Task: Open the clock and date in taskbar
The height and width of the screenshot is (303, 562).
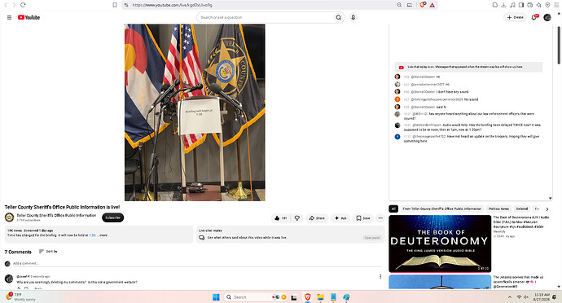Action: (542, 297)
